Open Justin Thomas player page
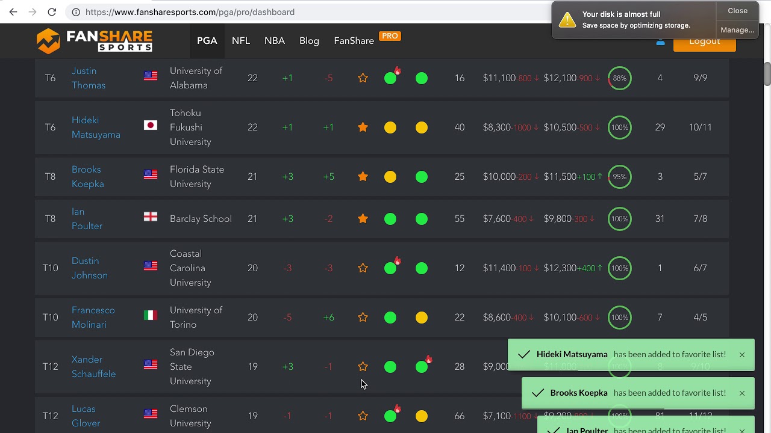 coord(89,78)
